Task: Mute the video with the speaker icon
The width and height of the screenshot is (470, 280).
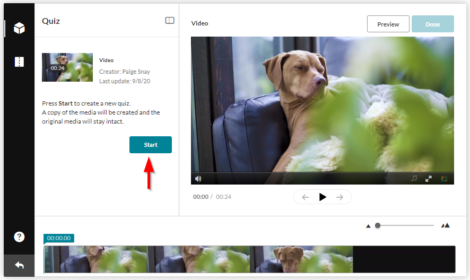Action: click(x=198, y=179)
